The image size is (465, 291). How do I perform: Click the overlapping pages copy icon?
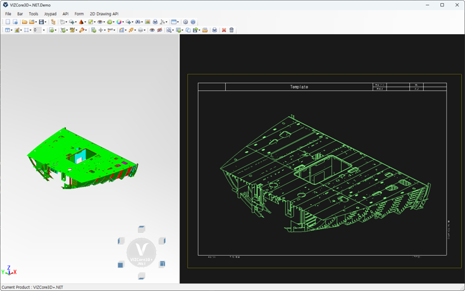point(188,30)
